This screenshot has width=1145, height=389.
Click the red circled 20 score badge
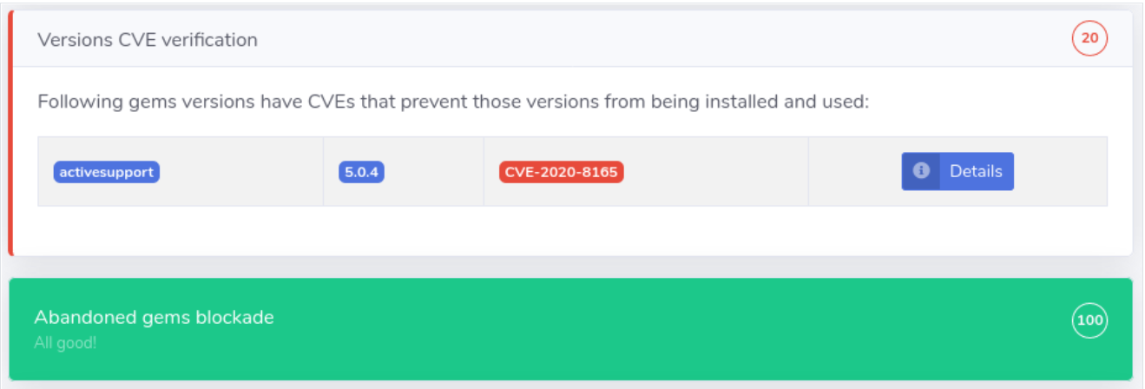1089,39
